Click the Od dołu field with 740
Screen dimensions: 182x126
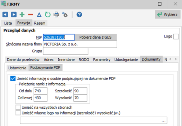coord(40,91)
